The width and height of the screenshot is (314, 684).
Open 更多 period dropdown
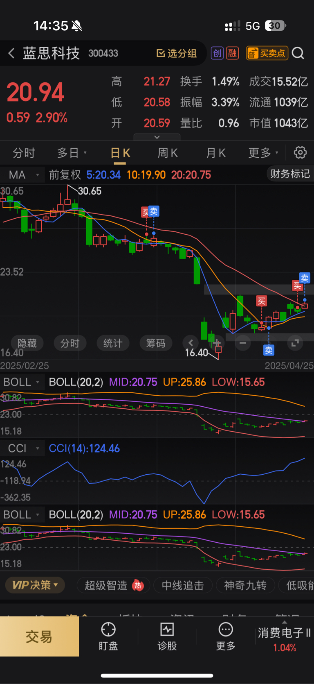[263, 153]
